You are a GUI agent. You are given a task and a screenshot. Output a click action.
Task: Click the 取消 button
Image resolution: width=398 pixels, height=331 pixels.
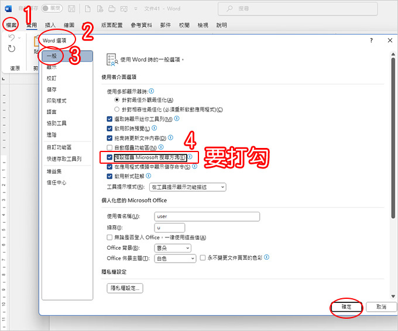[x=381, y=307]
